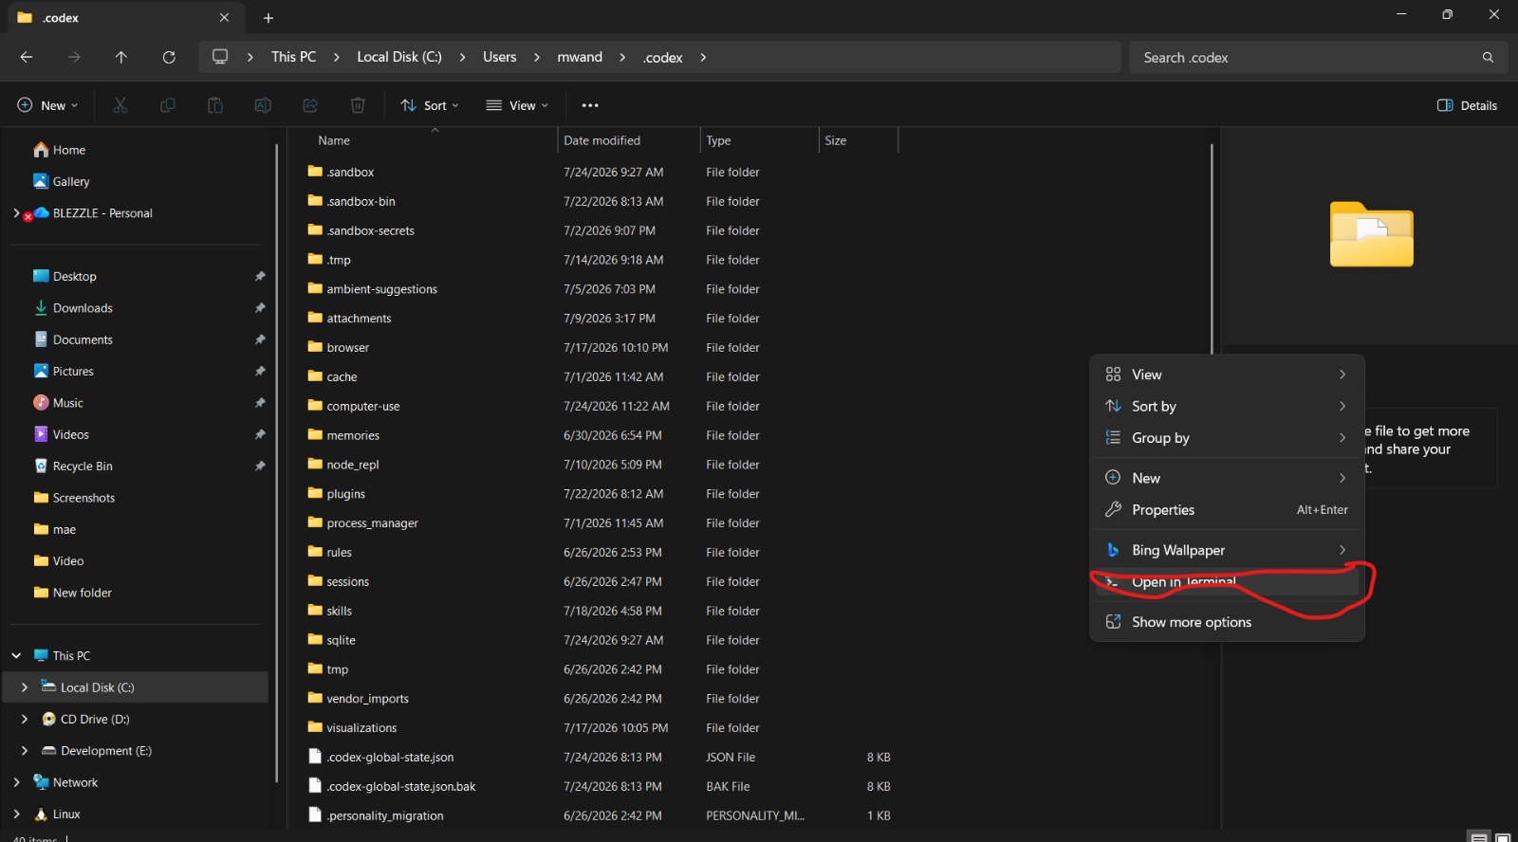
Task: Open the View dropdown in toolbar
Action: (x=517, y=105)
